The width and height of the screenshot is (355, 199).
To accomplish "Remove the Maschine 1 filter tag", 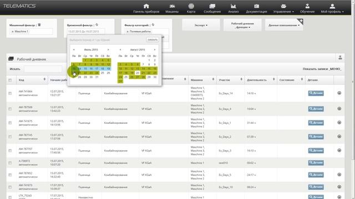I will point(13,32).
